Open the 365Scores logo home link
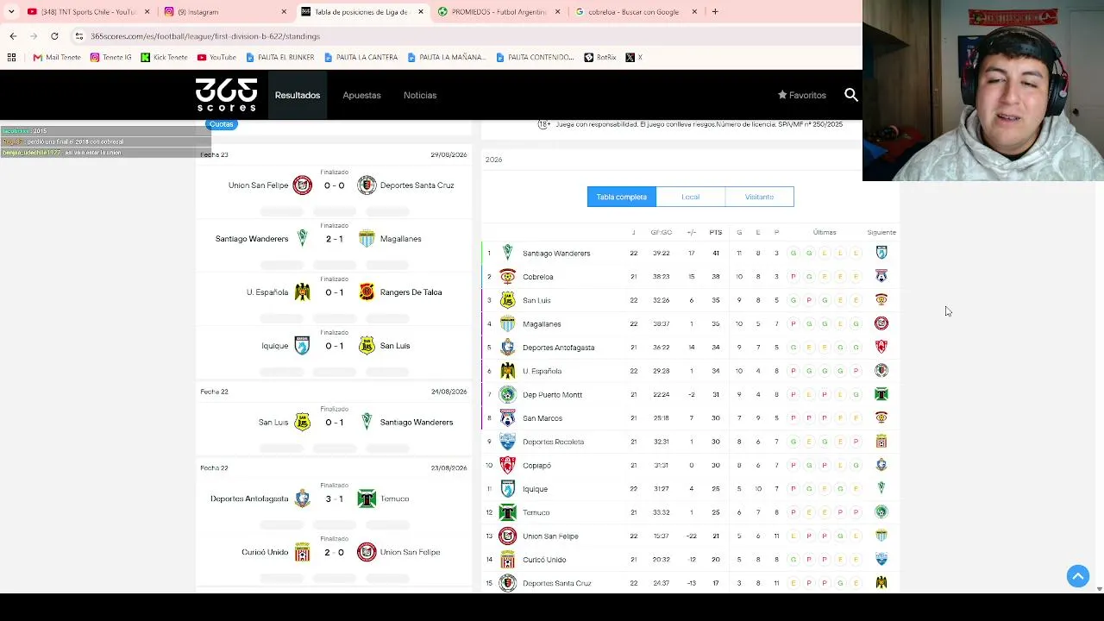The width and height of the screenshot is (1104, 621). pos(226,95)
